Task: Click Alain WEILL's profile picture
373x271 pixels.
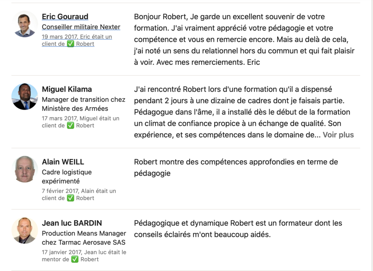Action: pos(25,169)
